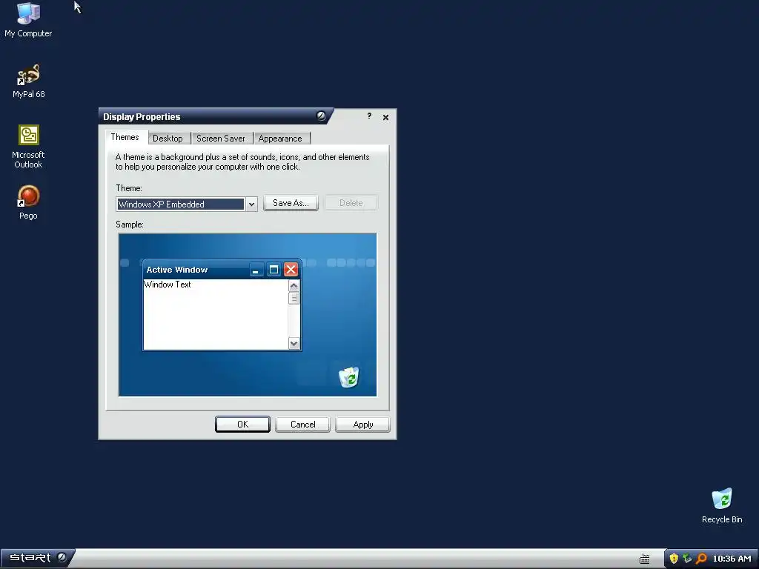
Task: Select the Pego desktop shortcut
Action: (x=28, y=202)
